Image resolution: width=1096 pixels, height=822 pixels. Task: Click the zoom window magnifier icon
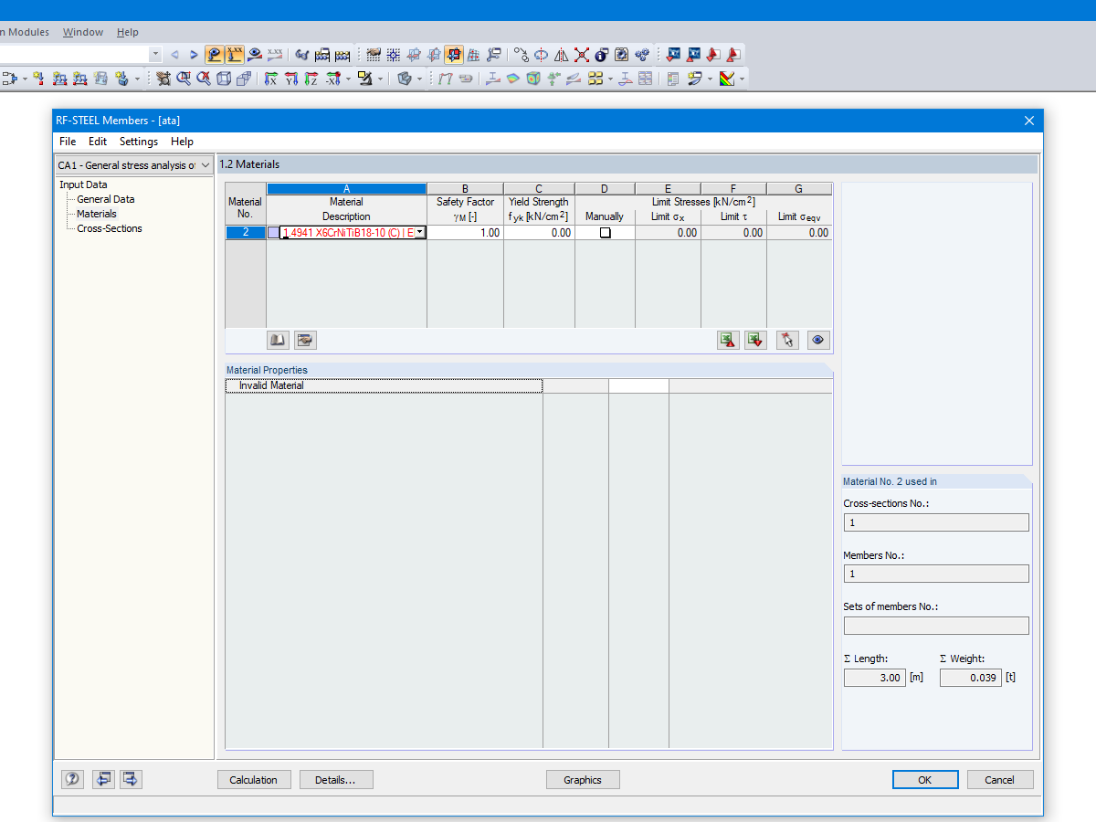click(184, 79)
